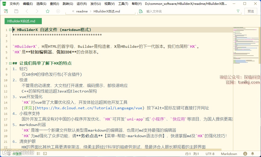
Task: Open the 帮助(Y) menu
Action: pyautogui.click(x=137, y=4)
